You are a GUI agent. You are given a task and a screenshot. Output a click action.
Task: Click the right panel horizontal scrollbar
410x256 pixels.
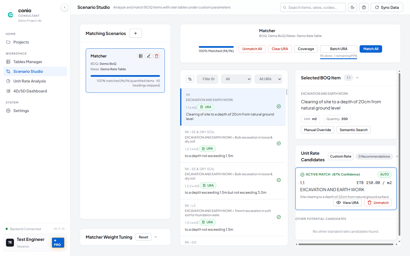point(346,244)
